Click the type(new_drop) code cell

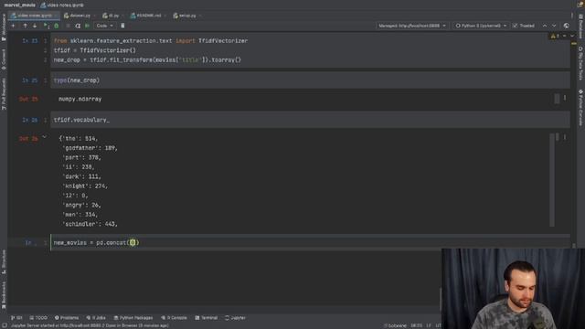tap(310, 80)
